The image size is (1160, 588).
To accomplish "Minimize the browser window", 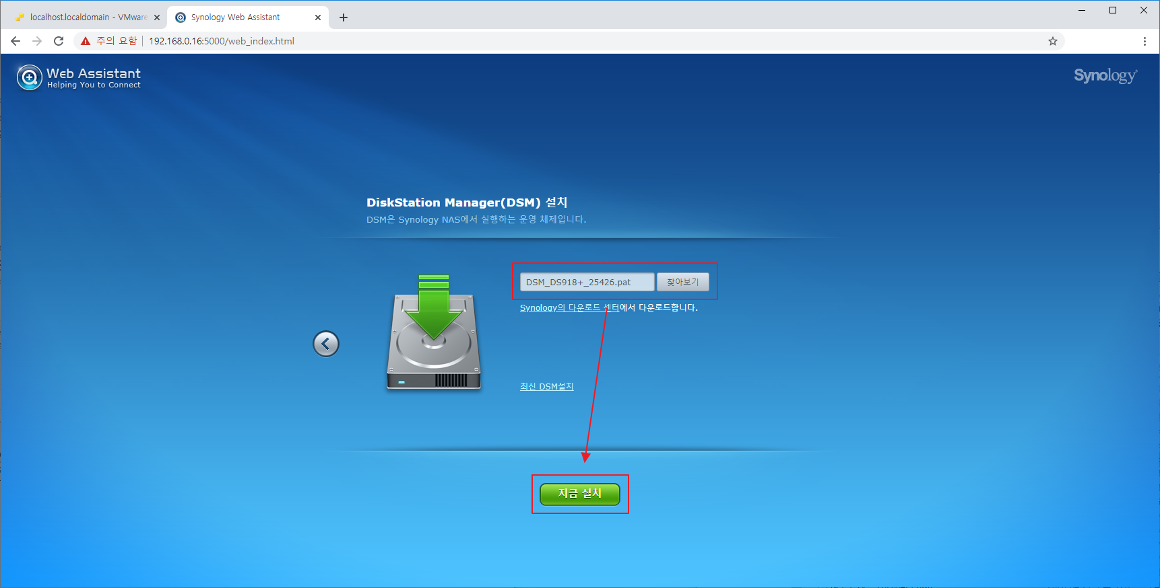I will point(1082,10).
